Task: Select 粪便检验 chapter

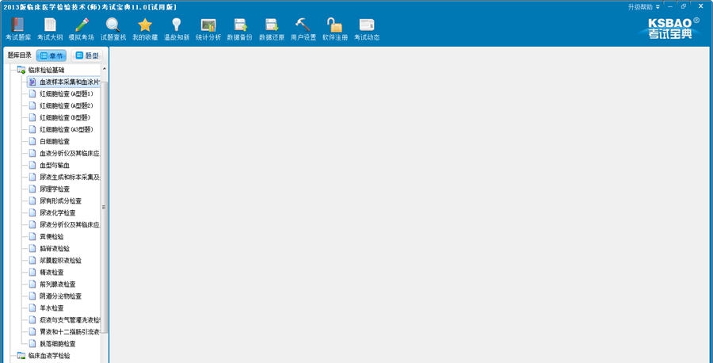Action: [47, 236]
